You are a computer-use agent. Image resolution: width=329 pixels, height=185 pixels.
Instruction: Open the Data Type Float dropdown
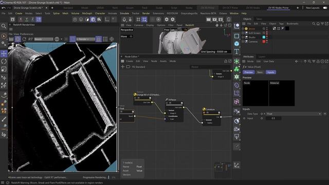[x=294, y=114]
